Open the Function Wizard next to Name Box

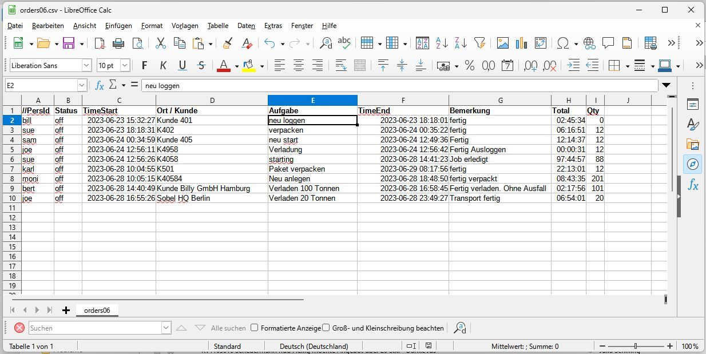(100, 85)
